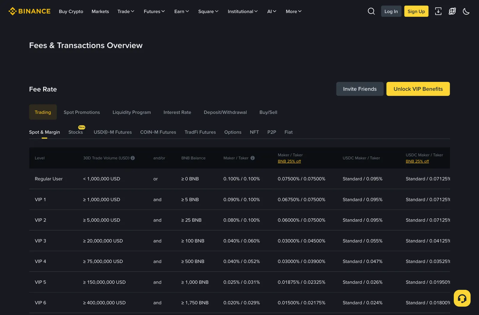Select TradFi Futures sub-tab
The height and width of the screenshot is (315, 479).
(x=200, y=132)
